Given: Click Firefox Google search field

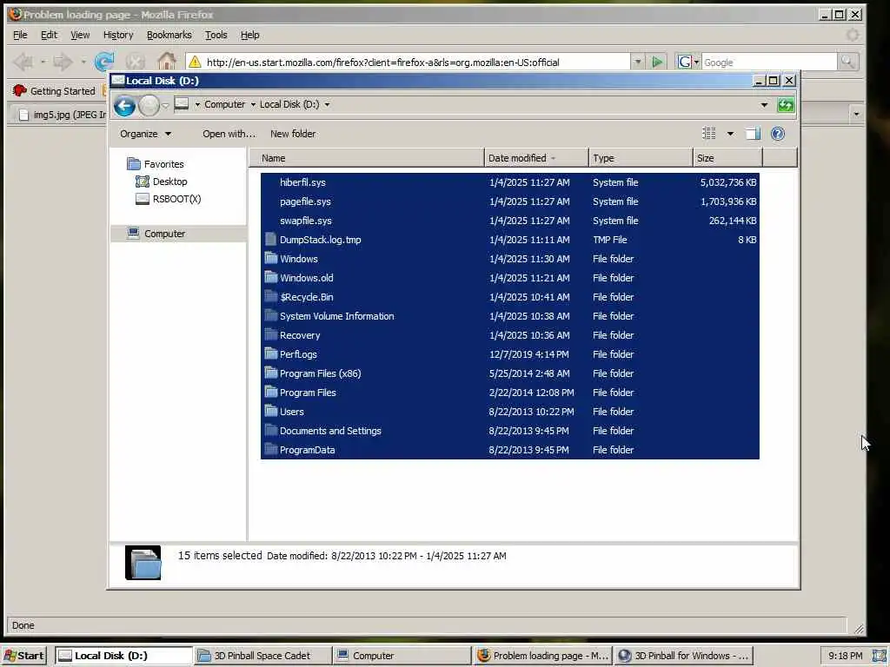Looking at the screenshot, I should [769, 62].
